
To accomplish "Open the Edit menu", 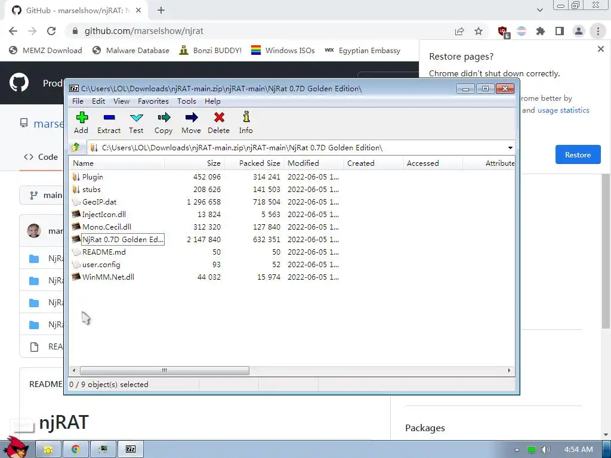I will 98,101.
